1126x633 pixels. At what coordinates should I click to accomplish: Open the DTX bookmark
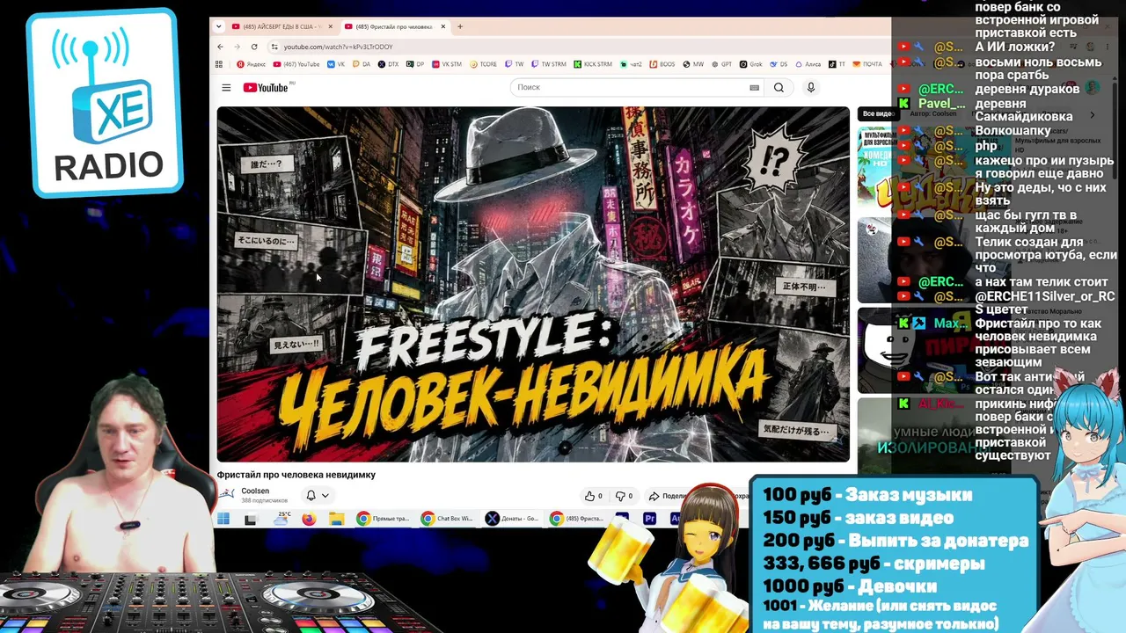tap(388, 64)
